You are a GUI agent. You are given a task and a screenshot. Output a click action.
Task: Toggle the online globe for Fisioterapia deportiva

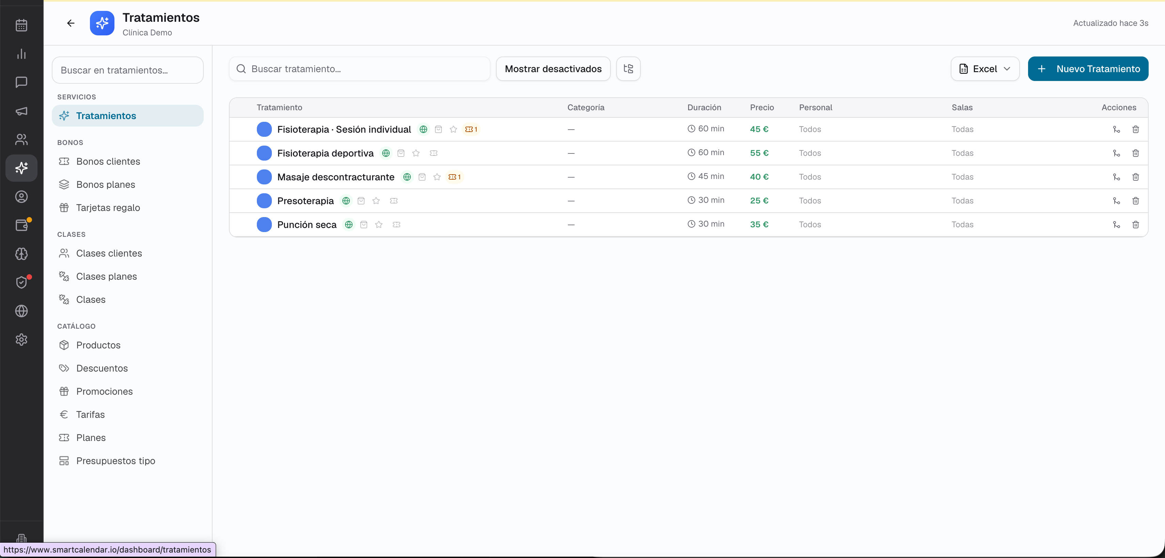click(x=386, y=153)
